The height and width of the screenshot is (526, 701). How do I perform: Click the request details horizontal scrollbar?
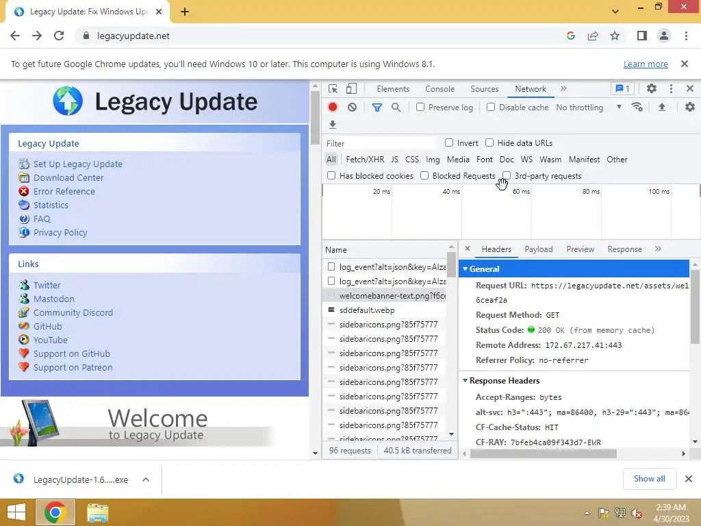click(x=544, y=453)
